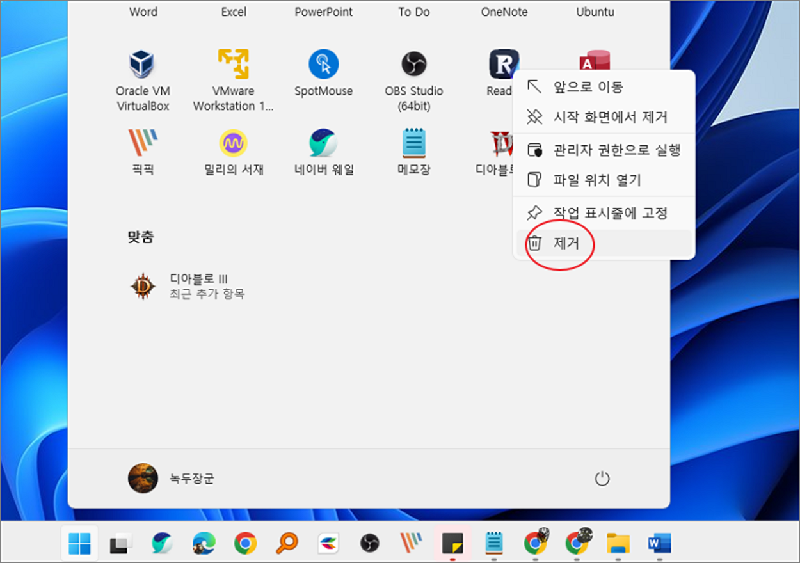Launch 네이버 웨일 from Start menu pinned apps

[x=324, y=152]
